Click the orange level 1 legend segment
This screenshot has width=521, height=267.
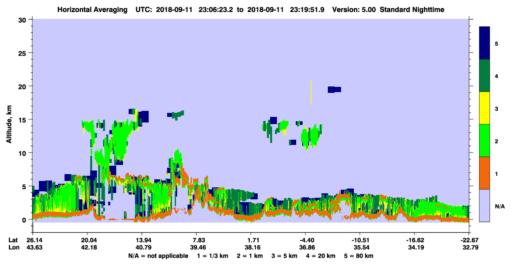(x=485, y=173)
